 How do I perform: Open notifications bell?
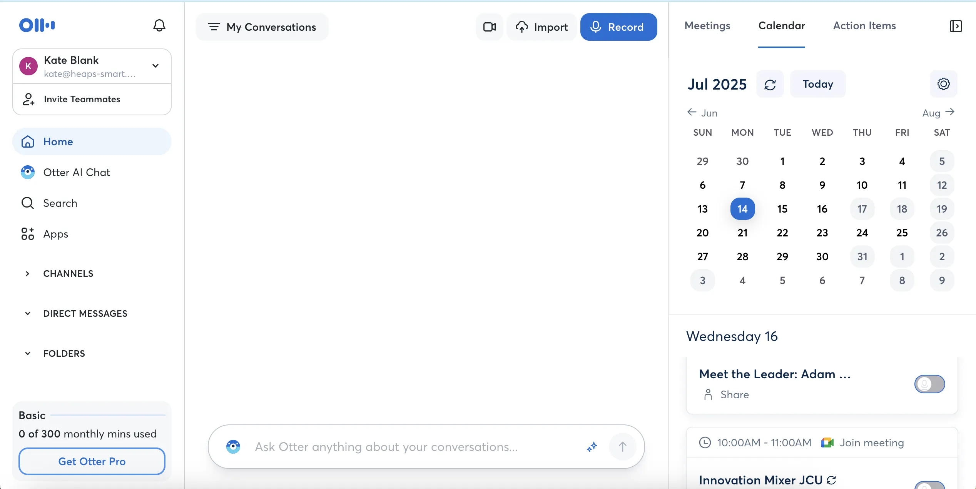(159, 26)
